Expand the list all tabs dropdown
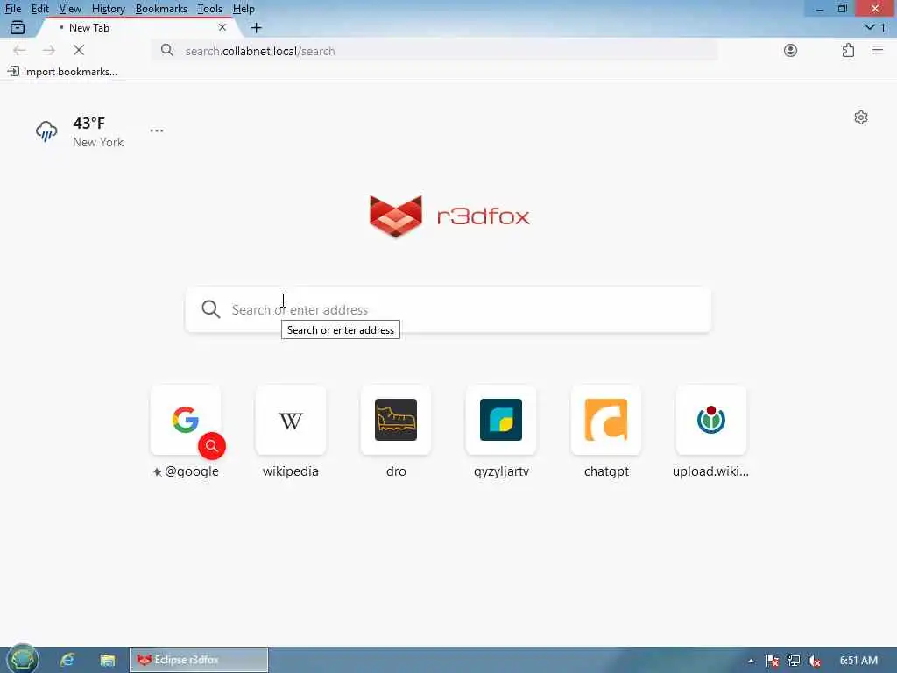This screenshot has width=897, height=673. 875,27
